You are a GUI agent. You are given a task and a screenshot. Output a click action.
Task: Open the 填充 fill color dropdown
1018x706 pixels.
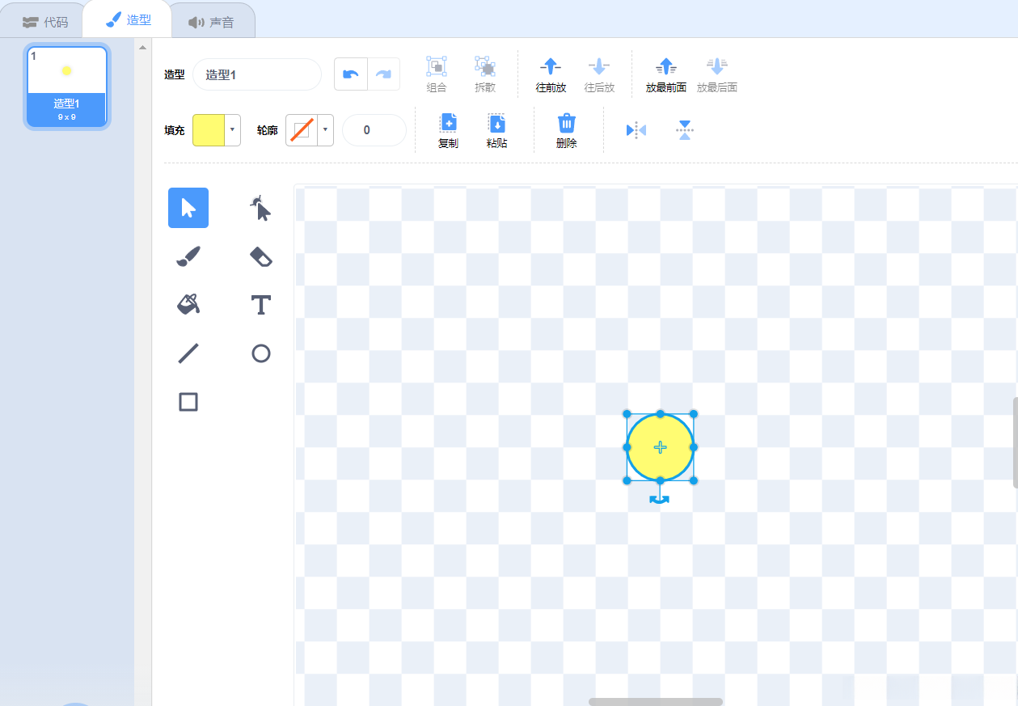233,130
